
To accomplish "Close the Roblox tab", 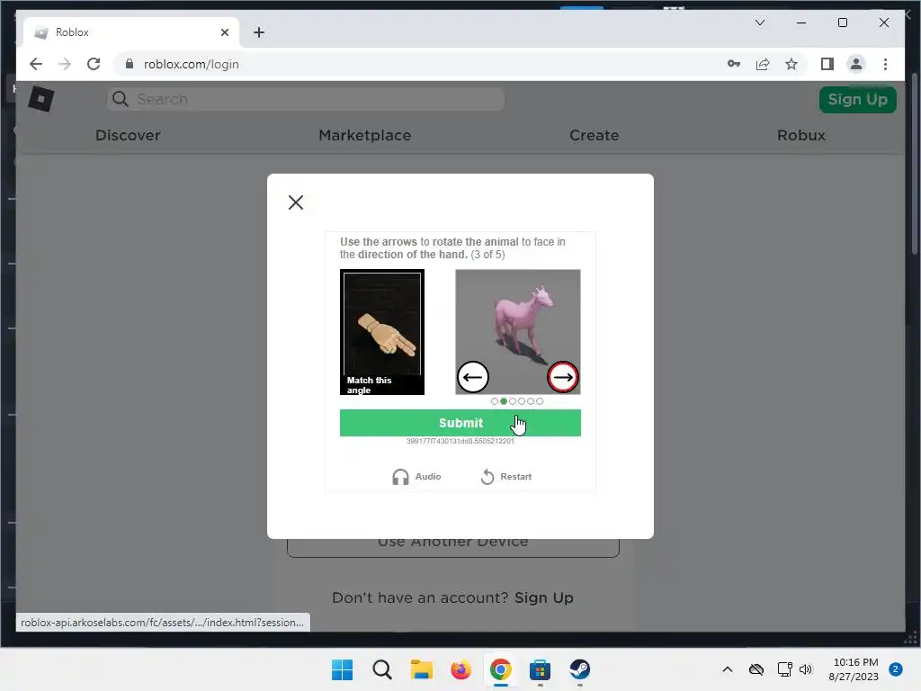I will point(224,32).
